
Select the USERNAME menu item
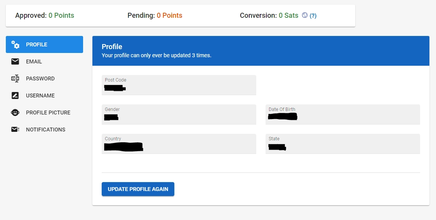point(40,96)
